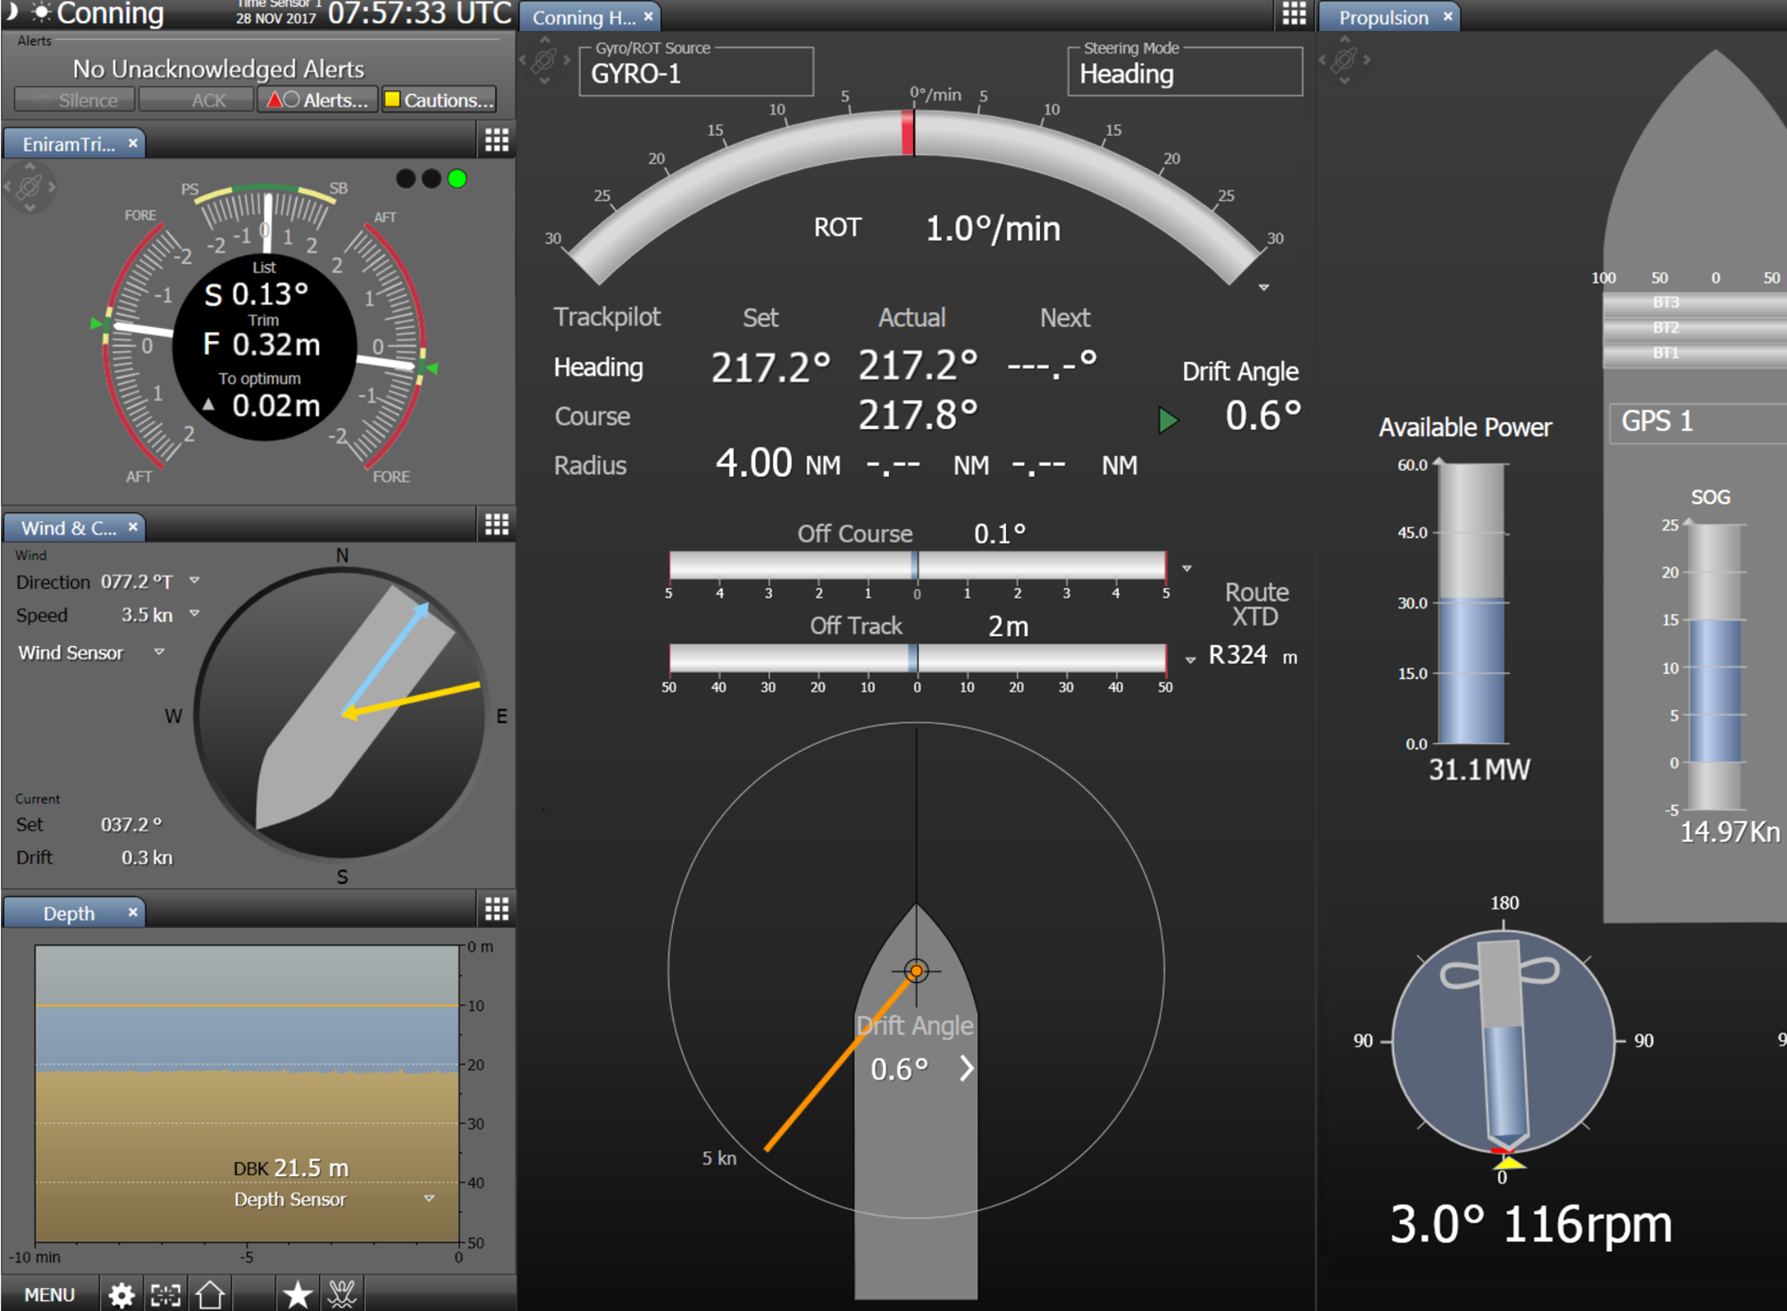Open grid layout icon in Depth panel
Viewport: 1787px width, 1311px height.
pos(497,910)
